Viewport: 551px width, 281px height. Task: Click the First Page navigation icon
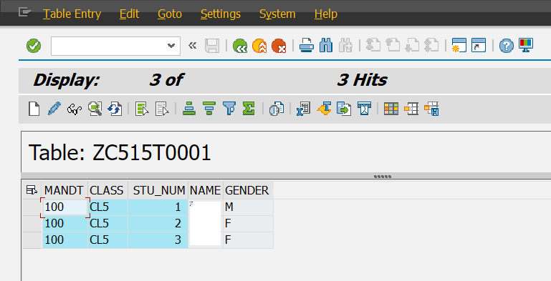point(373,46)
